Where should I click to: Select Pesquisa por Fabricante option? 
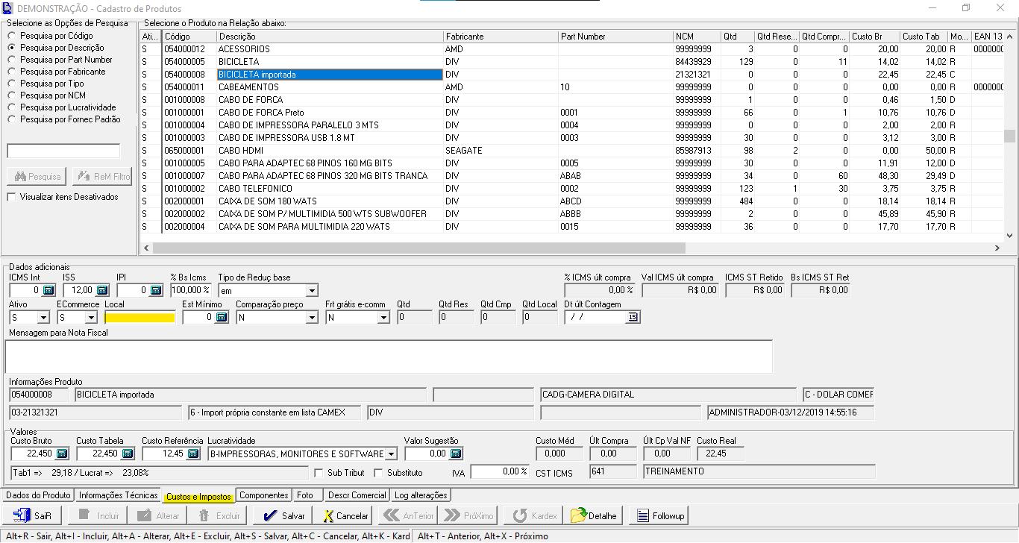click(57, 72)
